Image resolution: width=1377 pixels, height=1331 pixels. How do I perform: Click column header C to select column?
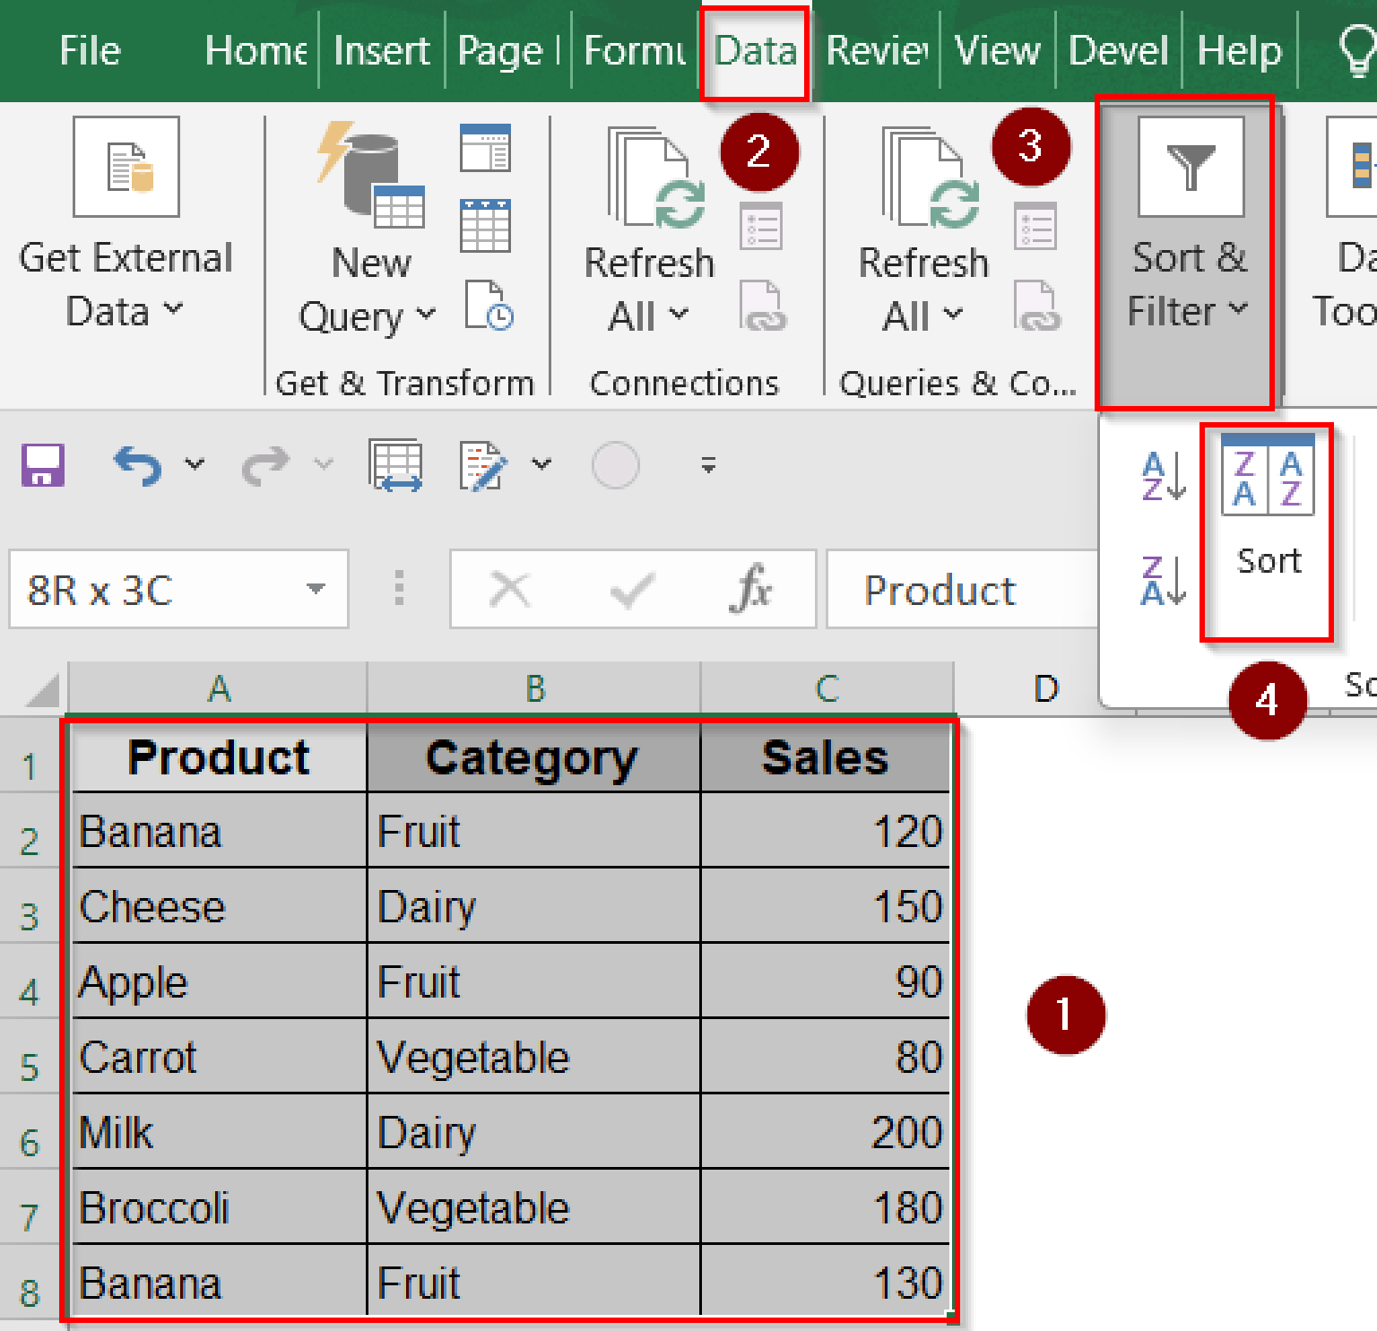click(826, 687)
